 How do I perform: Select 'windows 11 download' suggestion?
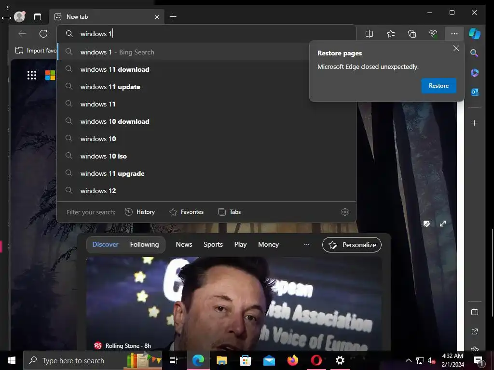(x=206, y=69)
